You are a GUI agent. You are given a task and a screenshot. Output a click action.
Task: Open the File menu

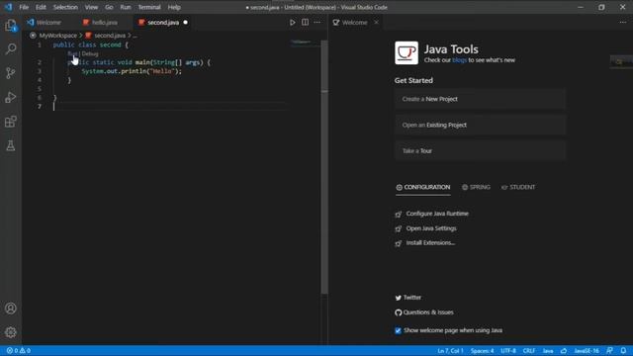[24, 7]
